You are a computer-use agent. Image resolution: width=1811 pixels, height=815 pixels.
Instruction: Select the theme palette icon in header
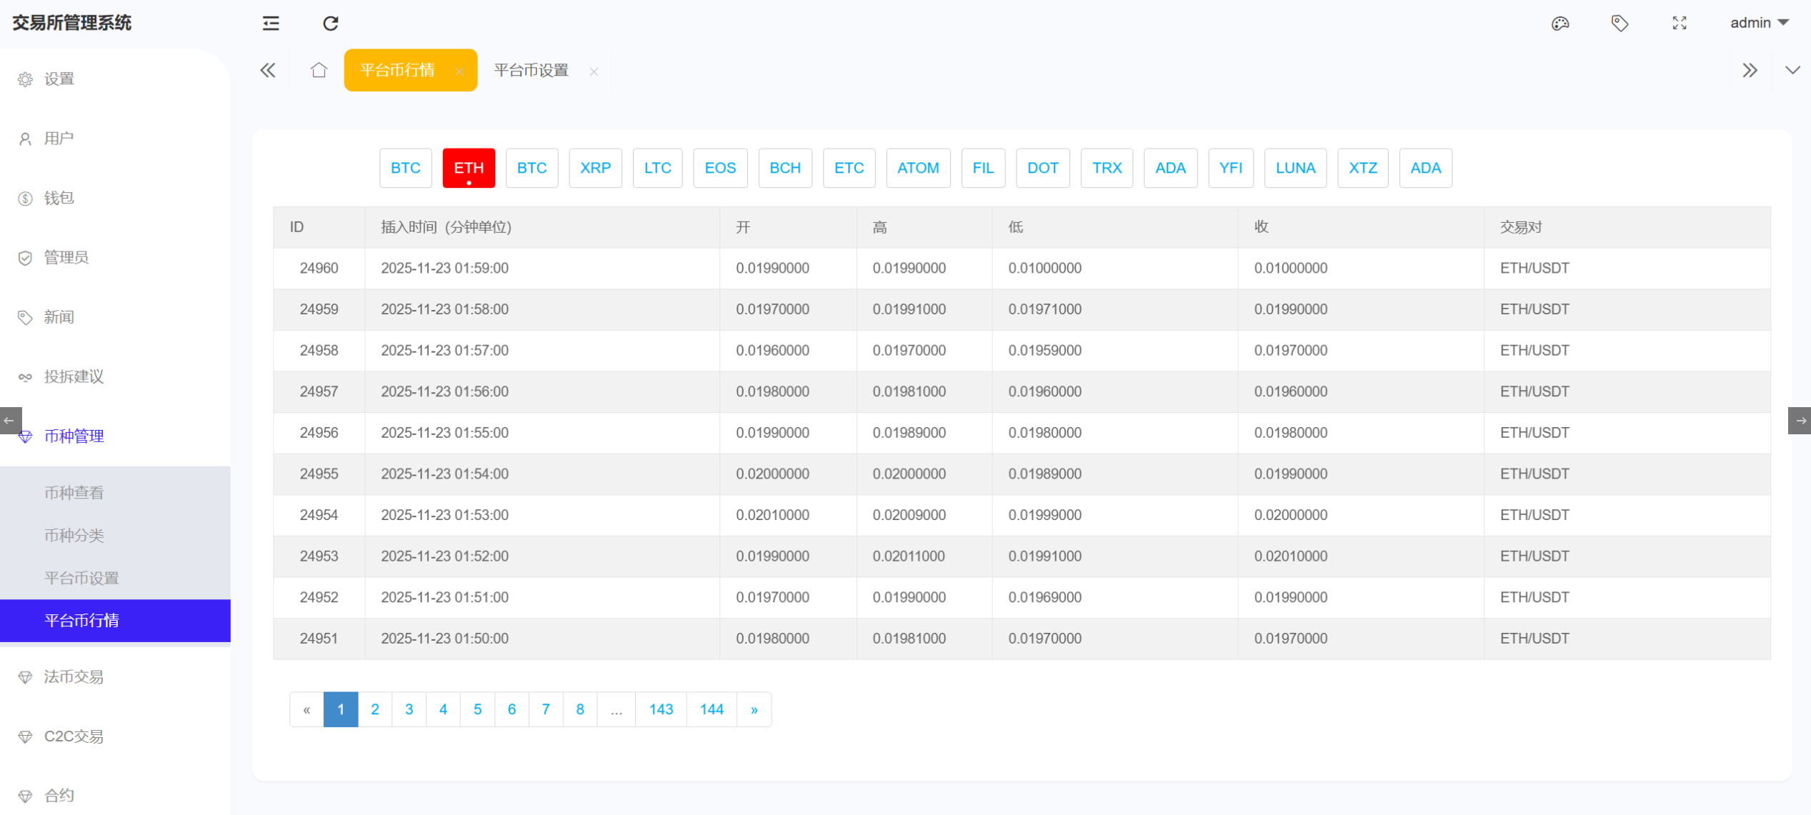pyautogui.click(x=1560, y=24)
